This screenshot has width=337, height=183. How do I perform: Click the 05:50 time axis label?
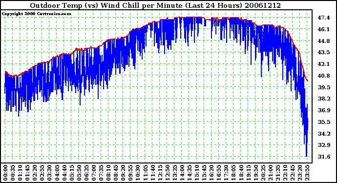tap(79, 173)
